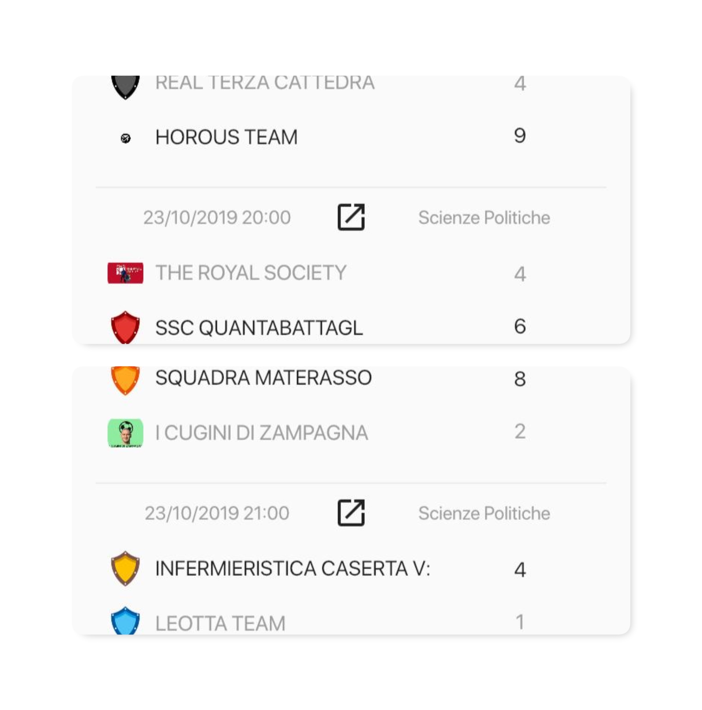Click the yellow Infermieristica Caserta shield

[x=125, y=568]
